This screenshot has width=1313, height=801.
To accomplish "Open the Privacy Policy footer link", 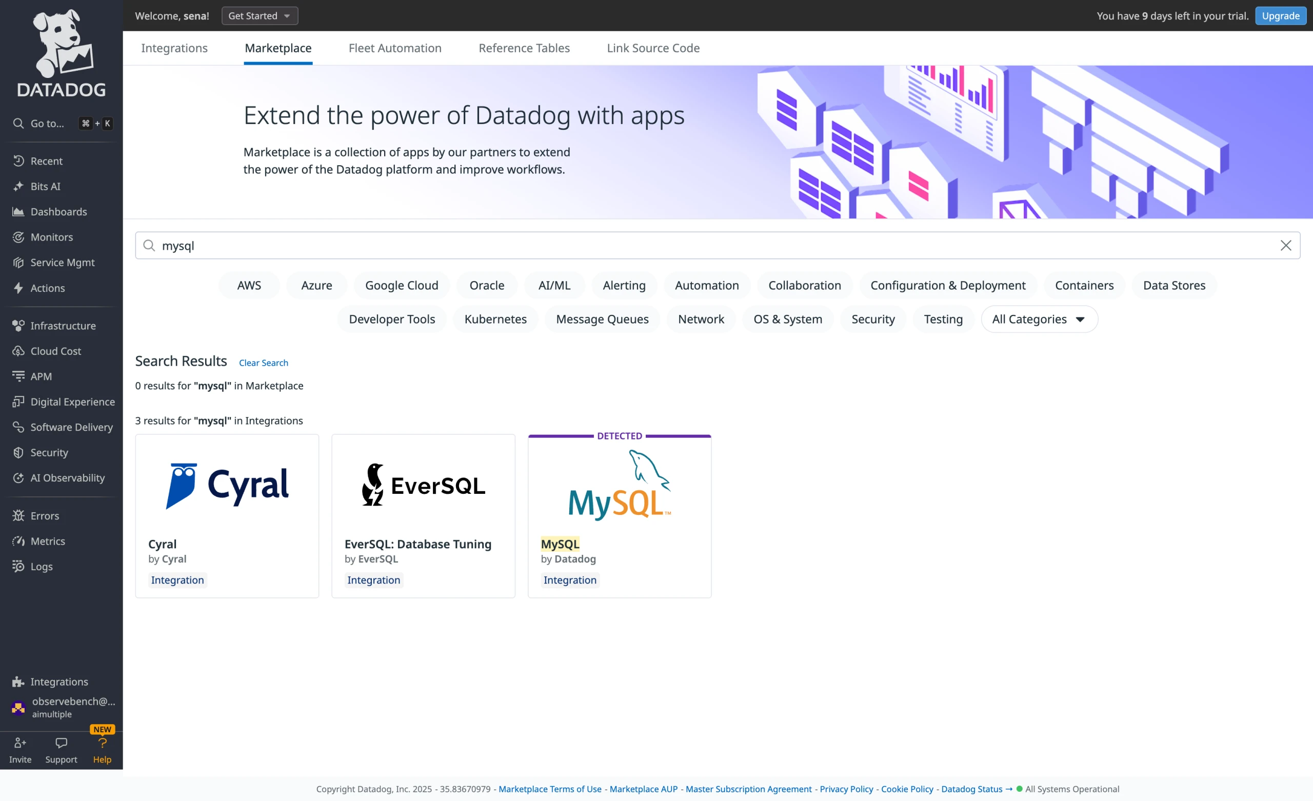I will (846, 789).
